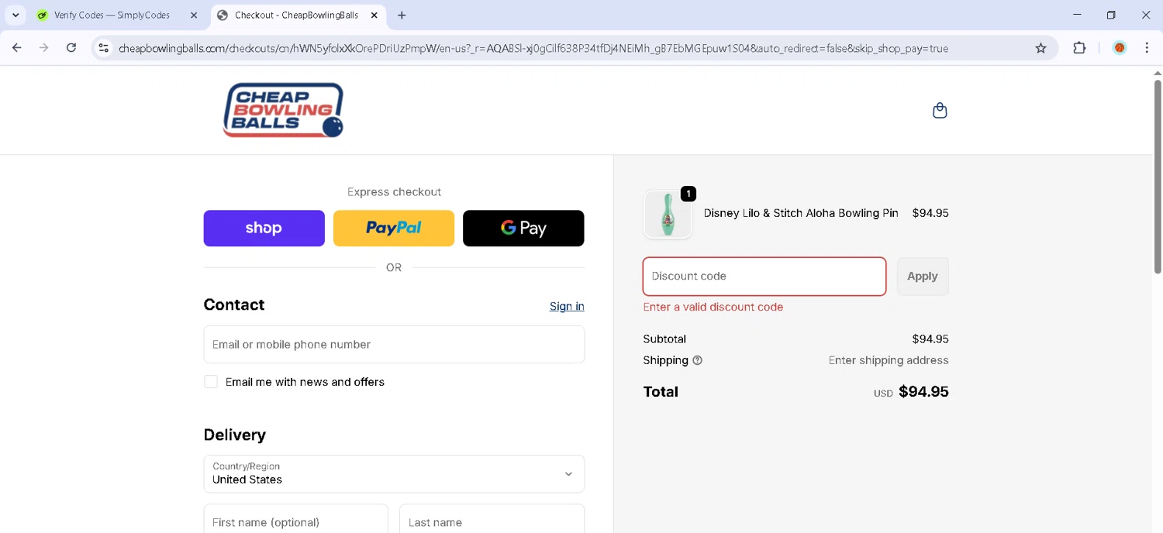
Task: Click the Cheap Bowling Balls logo
Action: click(x=283, y=110)
